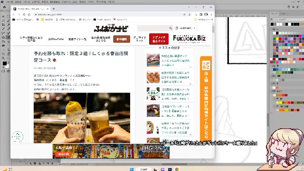304x171 pixels.
Task: Click 関連サイト一覧 nav link
Action: tap(77, 39)
